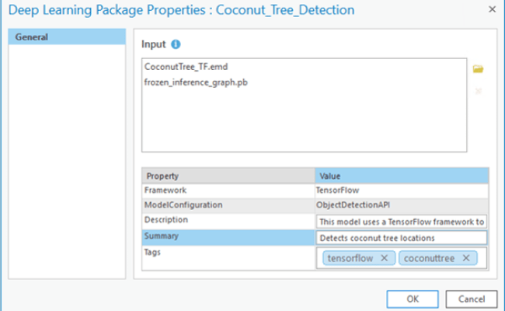
Task: Select the Summary property label
Action: tap(161, 236)
